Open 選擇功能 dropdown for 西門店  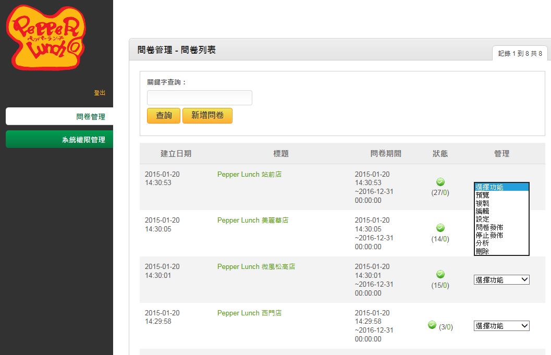pyautogui.click(x=501, y=326)
